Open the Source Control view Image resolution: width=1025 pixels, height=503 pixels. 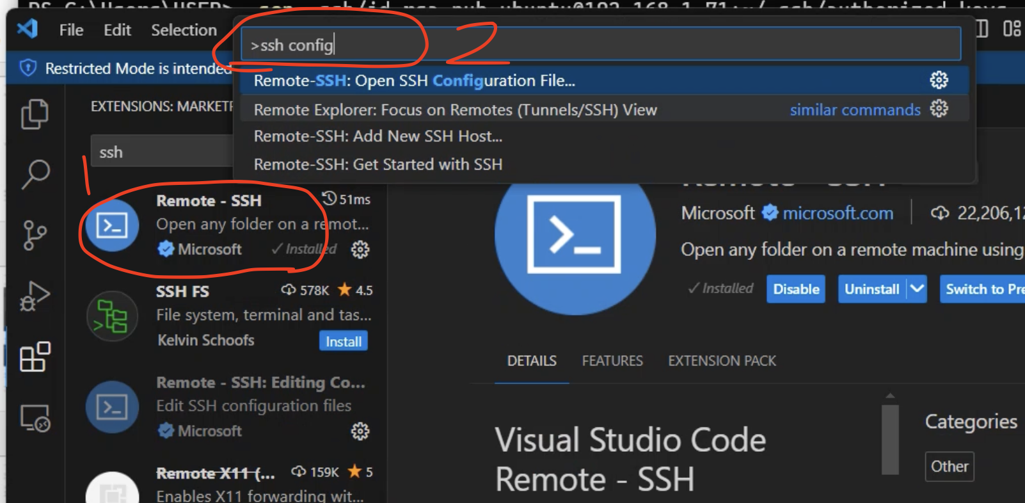point(35,235)
